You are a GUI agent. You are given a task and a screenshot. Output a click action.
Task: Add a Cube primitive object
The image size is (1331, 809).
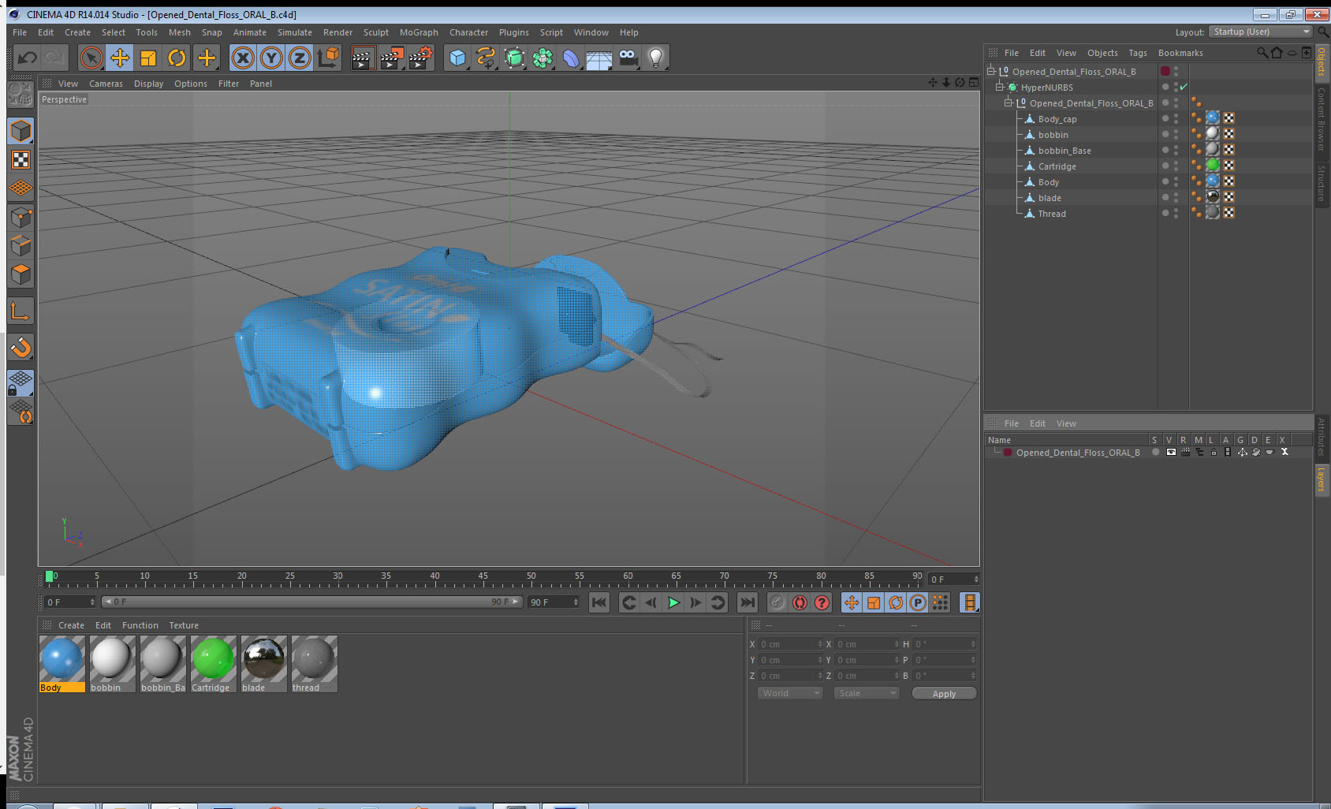[x=457, y=58]
